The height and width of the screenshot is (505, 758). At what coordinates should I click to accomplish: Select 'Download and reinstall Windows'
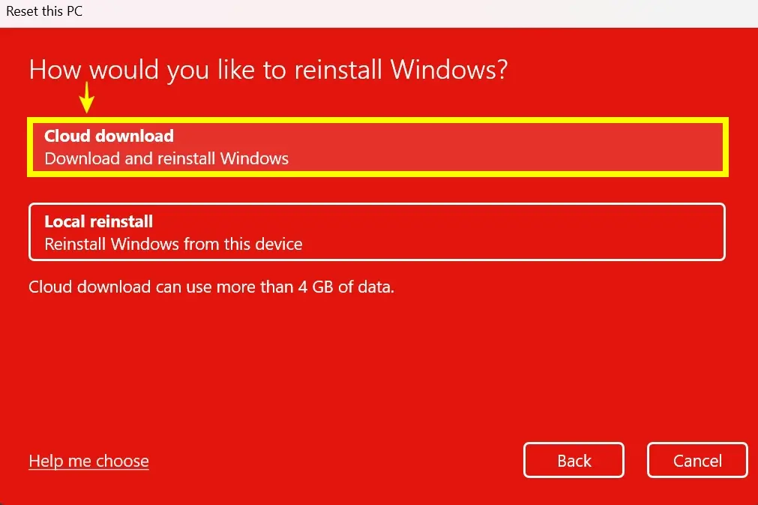click(166, 158)
